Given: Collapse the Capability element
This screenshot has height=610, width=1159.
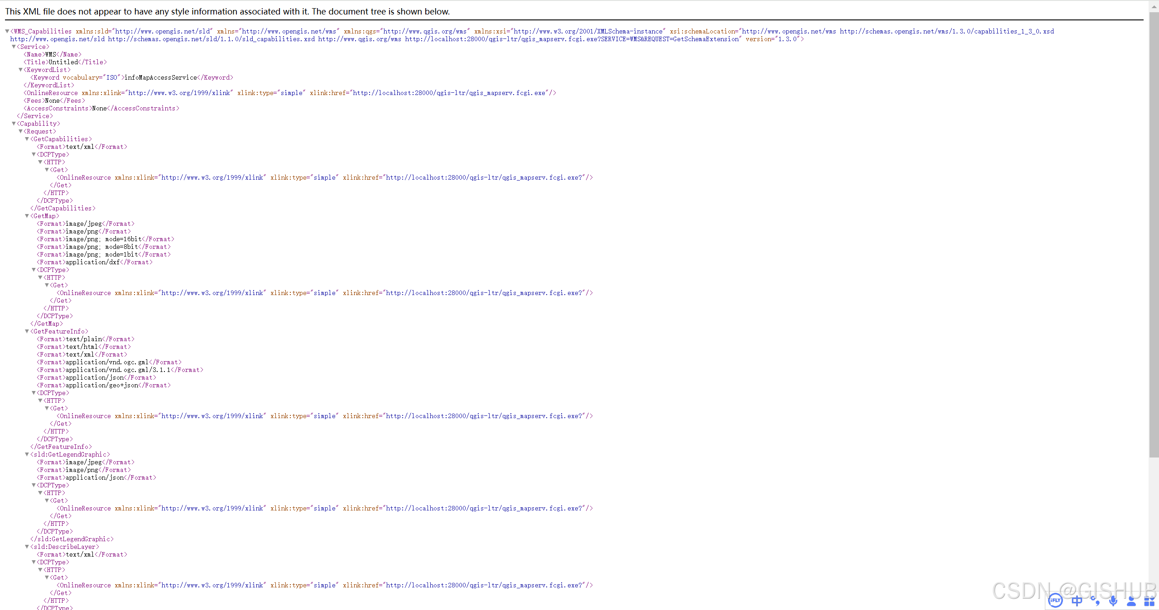Looking at the screenshot, I should [14, 124].
